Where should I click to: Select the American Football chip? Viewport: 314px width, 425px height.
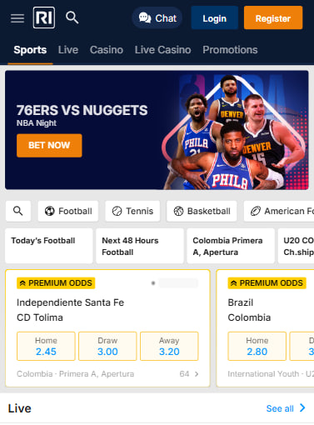coord(279,211)
